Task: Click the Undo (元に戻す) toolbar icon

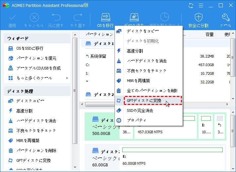Action: click(x=56, y=17)
